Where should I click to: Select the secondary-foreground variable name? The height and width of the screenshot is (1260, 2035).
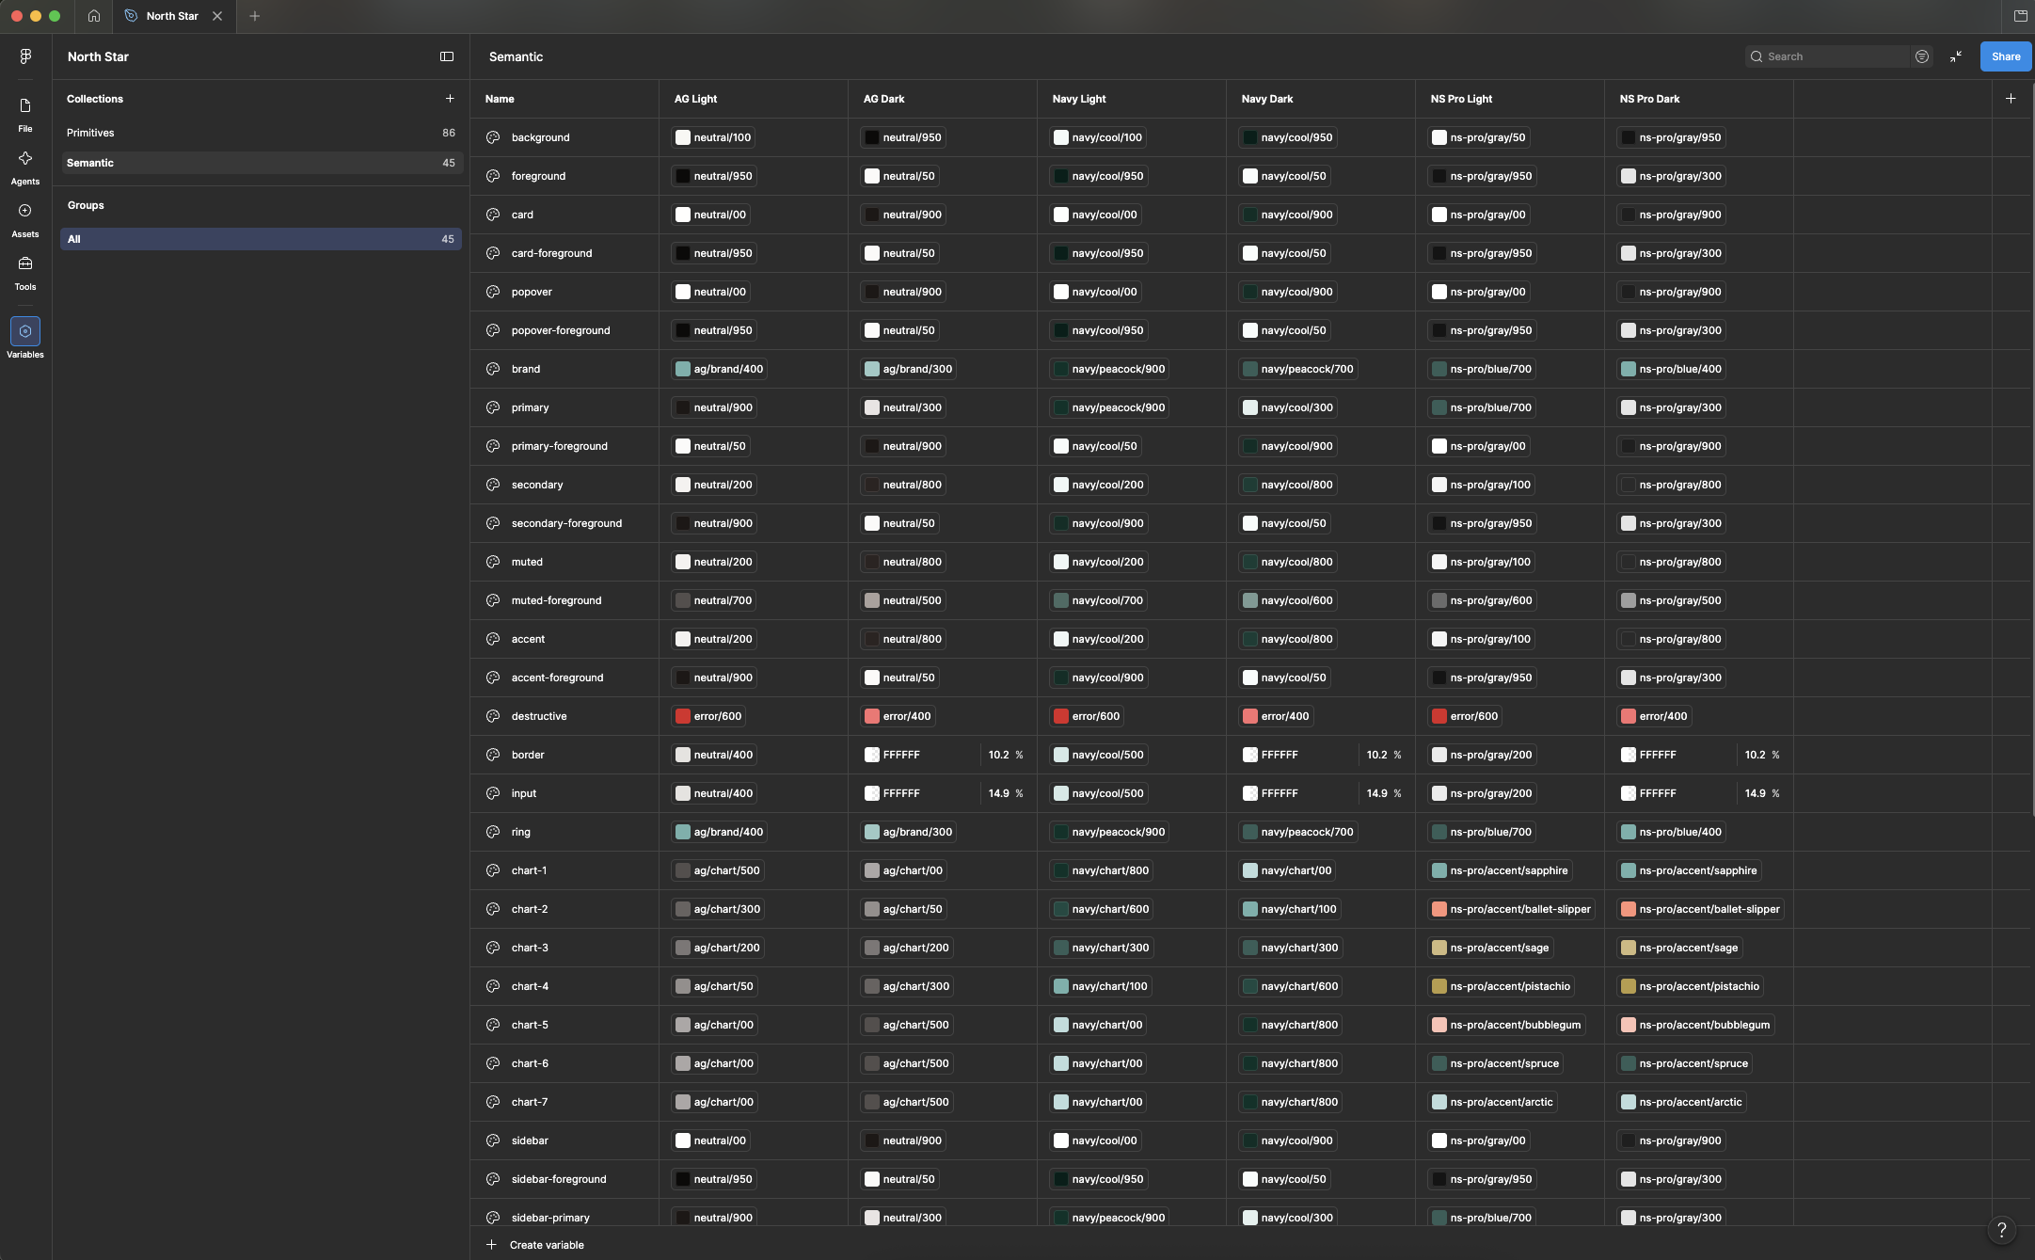pyautogui.click(x=566, y=523)
